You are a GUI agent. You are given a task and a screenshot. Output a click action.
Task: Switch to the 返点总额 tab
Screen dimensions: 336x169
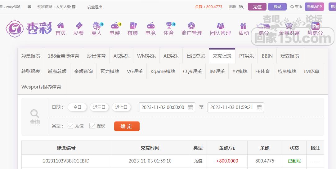(x=57, y=71)
